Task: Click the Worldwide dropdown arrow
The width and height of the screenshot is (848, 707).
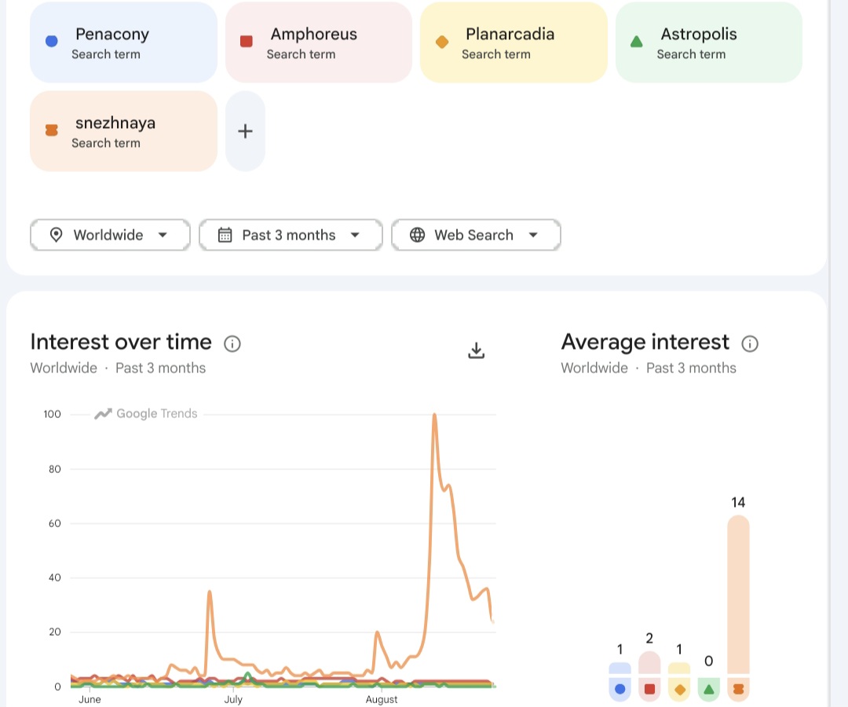Action: click(x=163, y=235)
